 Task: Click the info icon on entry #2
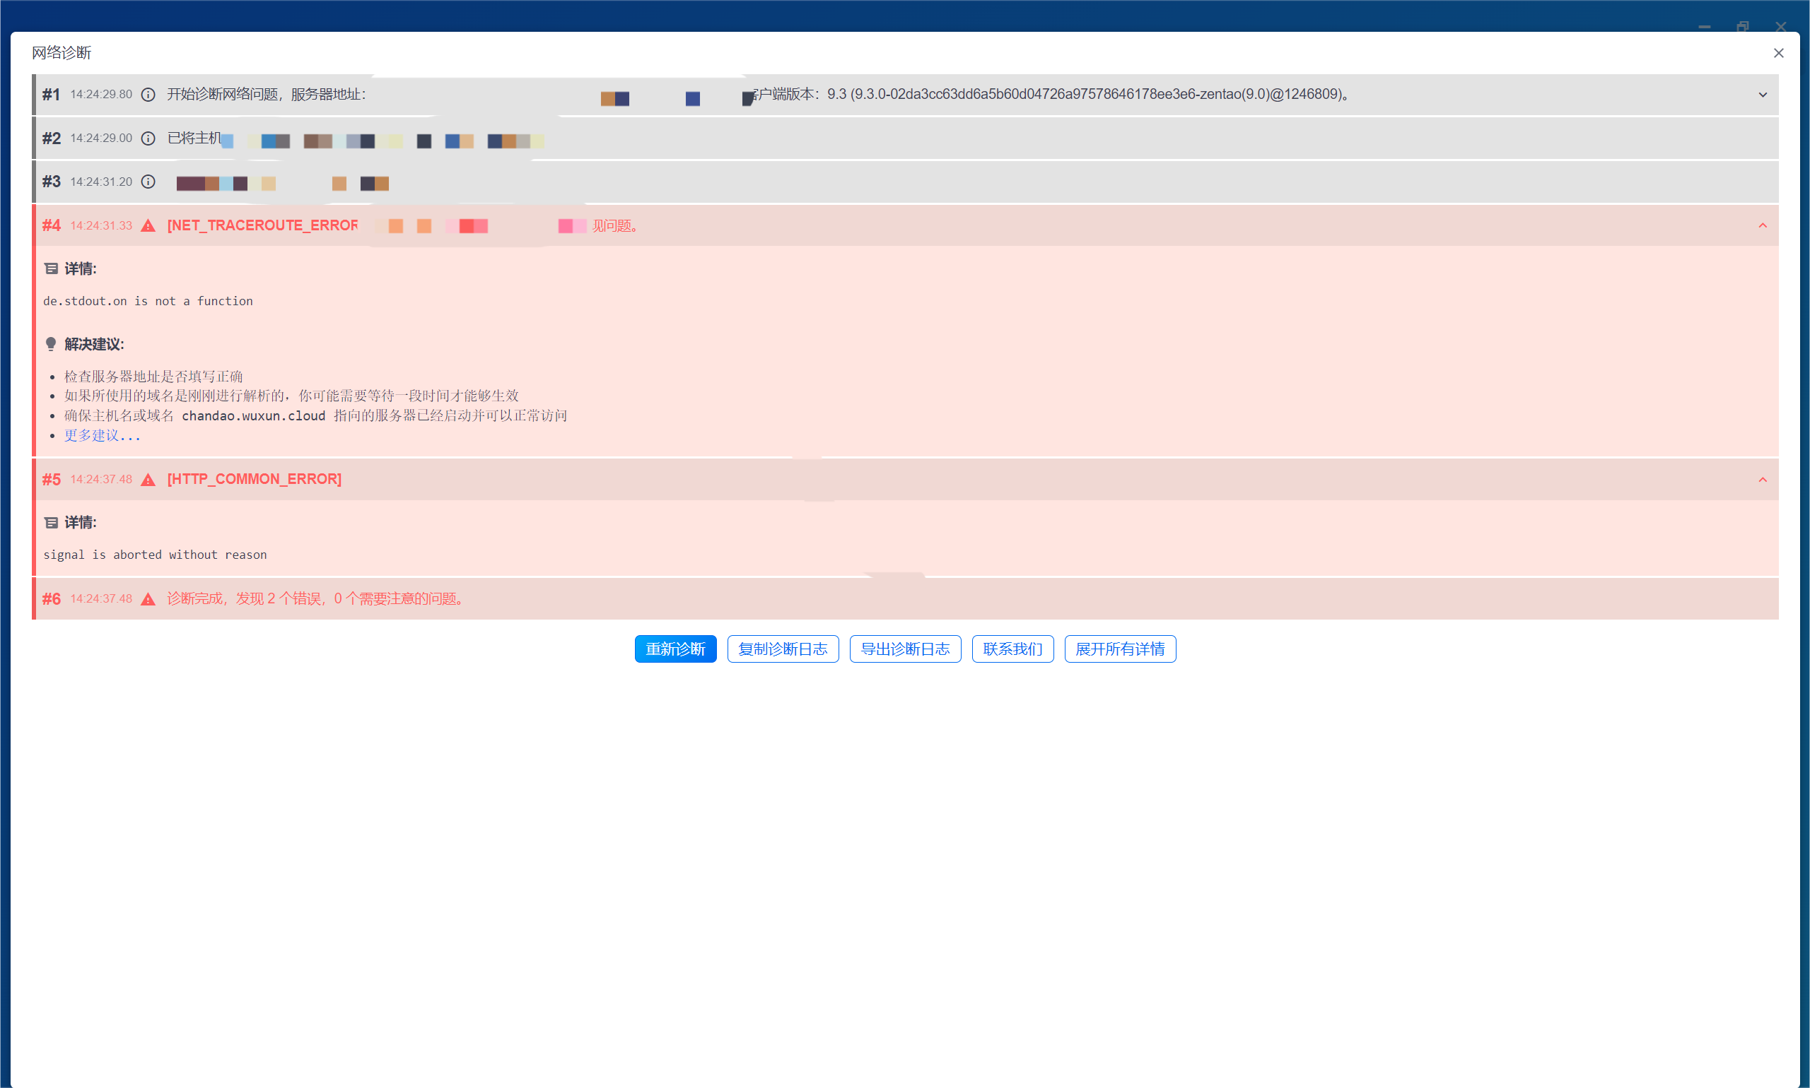148,138
